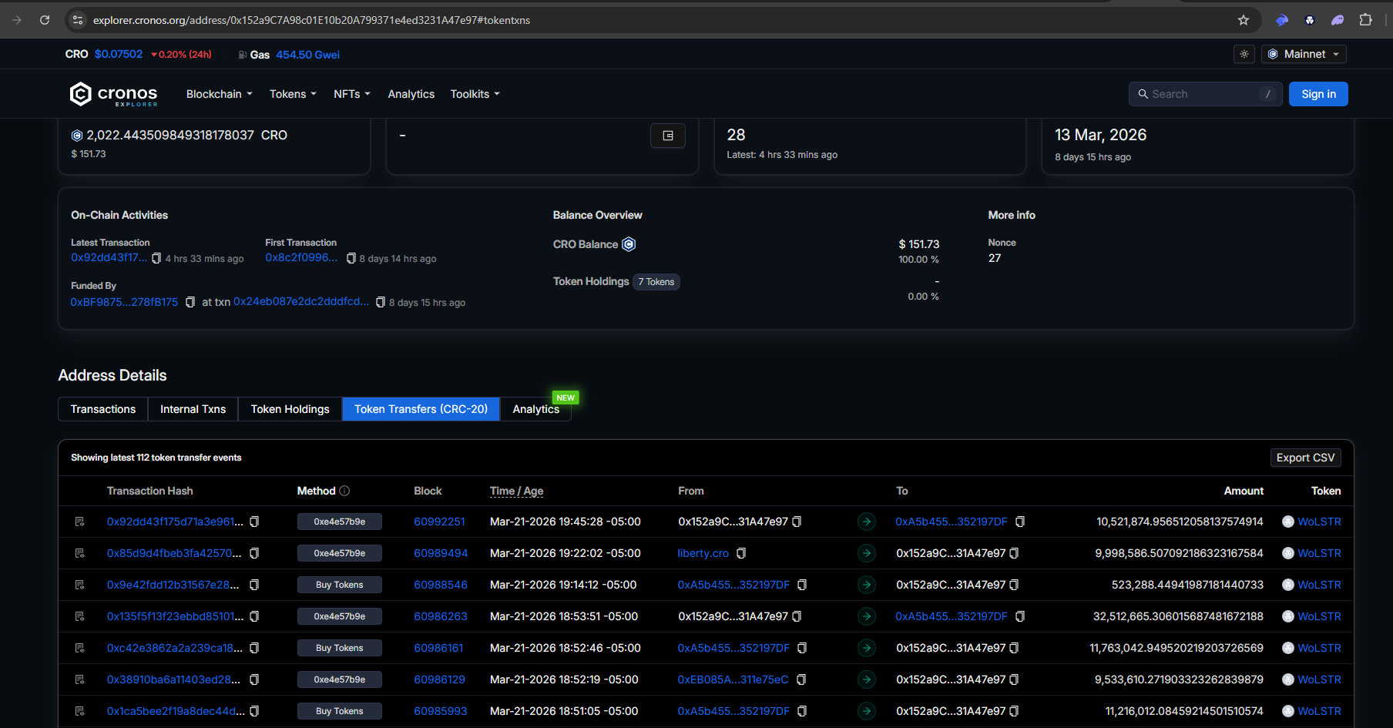1393x728 pixels.
Task: Click the Sign in button
Action: tap(1318, 94)
